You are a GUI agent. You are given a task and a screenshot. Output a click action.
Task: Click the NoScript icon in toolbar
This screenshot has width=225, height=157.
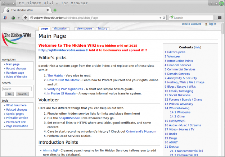coord(5,17)
